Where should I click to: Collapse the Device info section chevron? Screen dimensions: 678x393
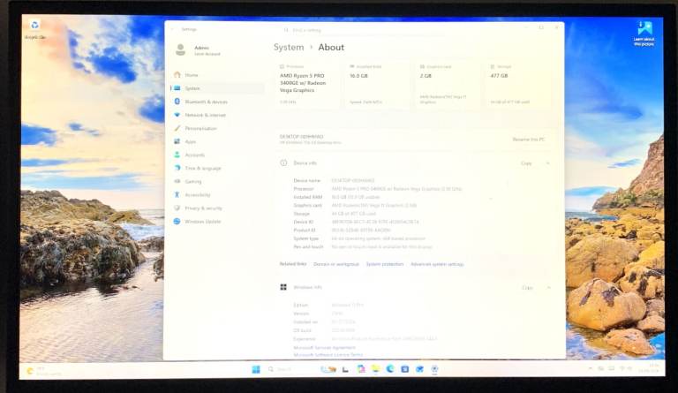coord(548,163)
